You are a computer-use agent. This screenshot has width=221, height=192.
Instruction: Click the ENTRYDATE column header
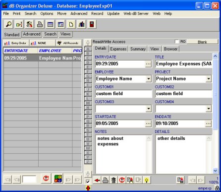click(x=20, y=51)
